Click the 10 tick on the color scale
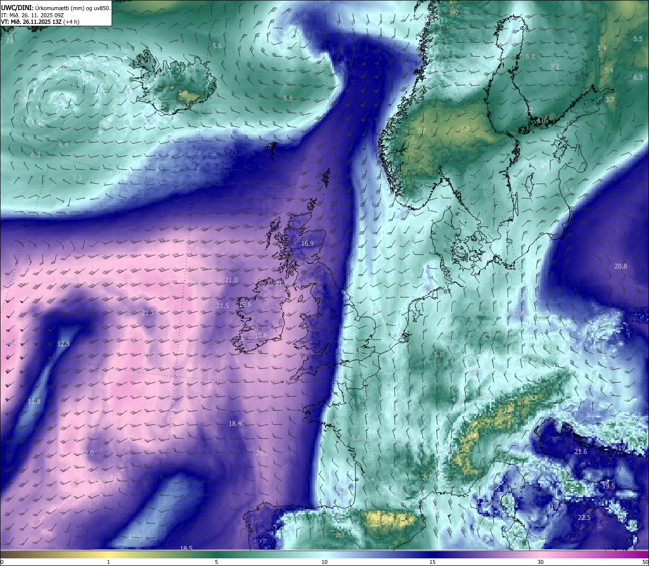 (x=324, y=562)
